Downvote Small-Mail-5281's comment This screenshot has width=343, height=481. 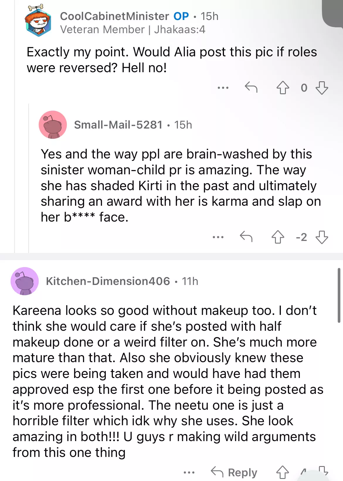tap(322, 237)
